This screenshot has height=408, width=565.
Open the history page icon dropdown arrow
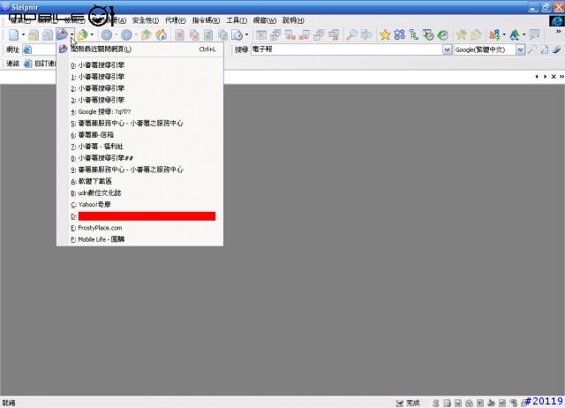[246, 35]
